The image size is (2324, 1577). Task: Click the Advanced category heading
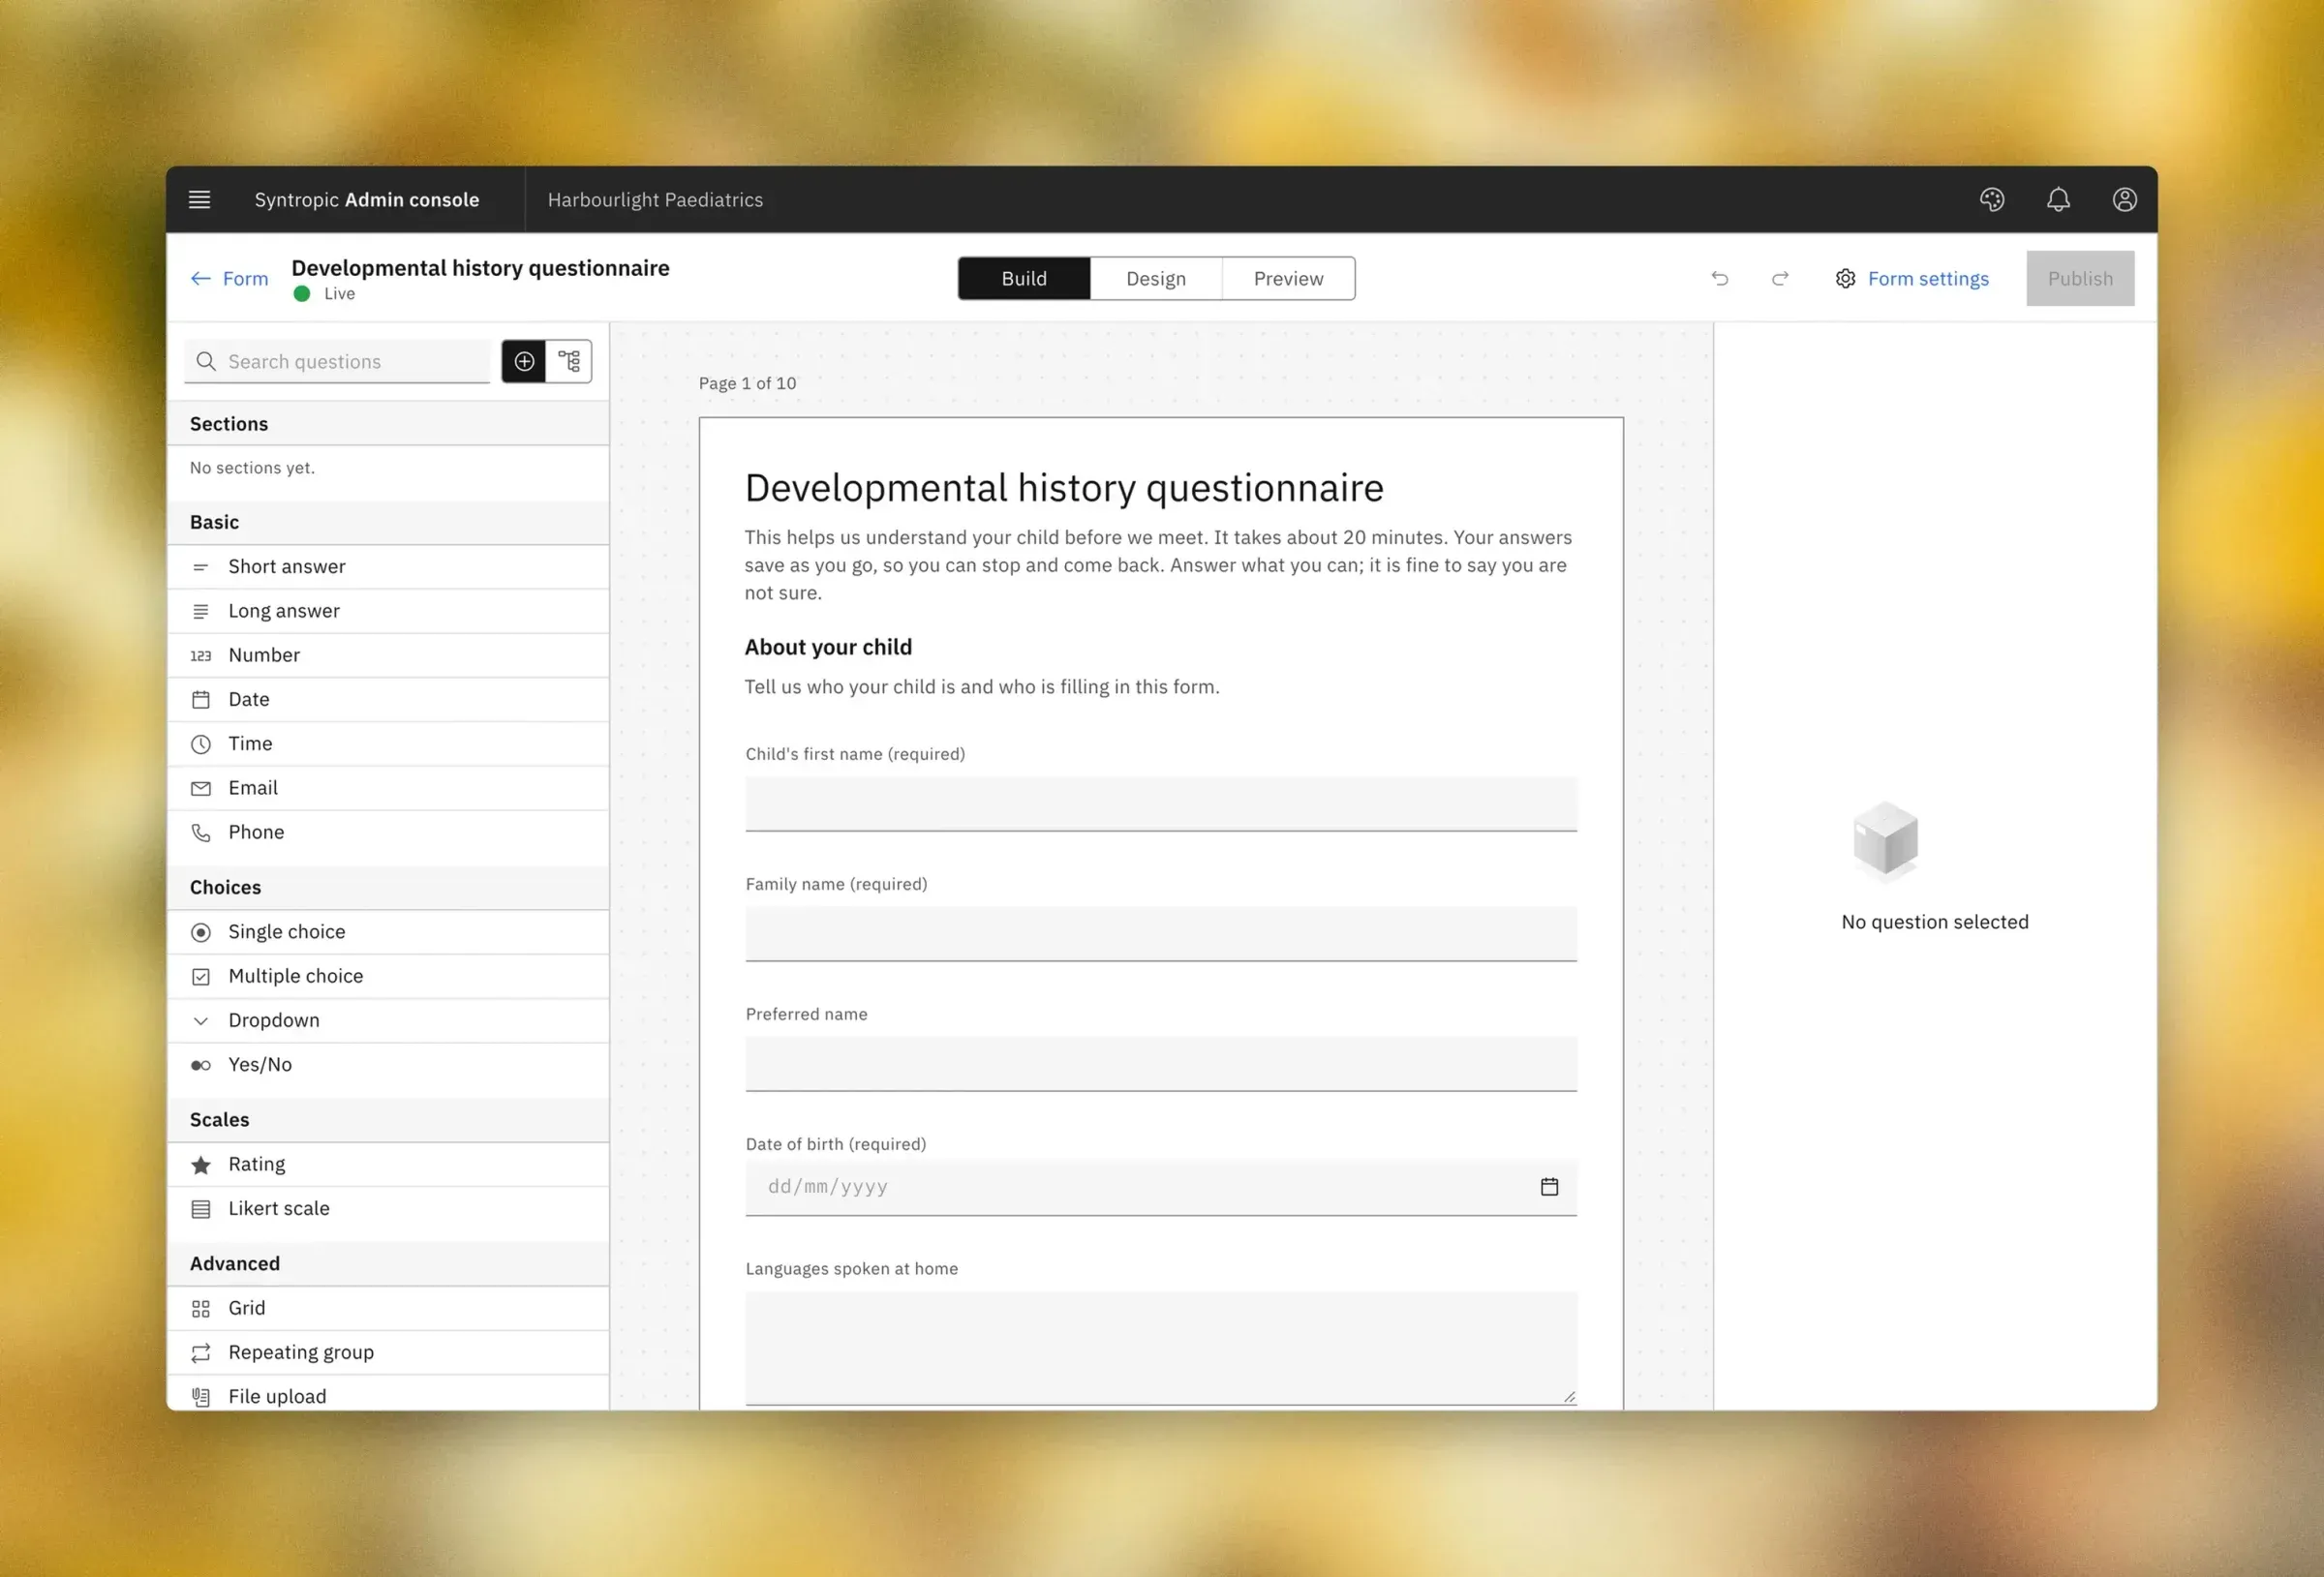[x=235, y=1264]
